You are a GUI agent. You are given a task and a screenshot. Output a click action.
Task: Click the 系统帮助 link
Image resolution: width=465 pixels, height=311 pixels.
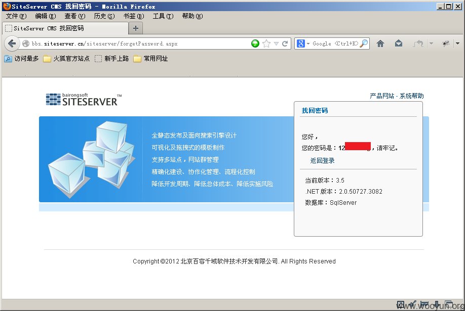412,96
